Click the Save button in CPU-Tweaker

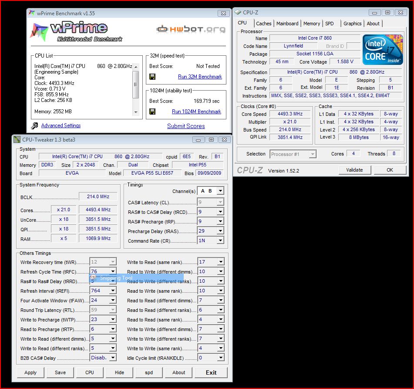click(x=60, y=372)
